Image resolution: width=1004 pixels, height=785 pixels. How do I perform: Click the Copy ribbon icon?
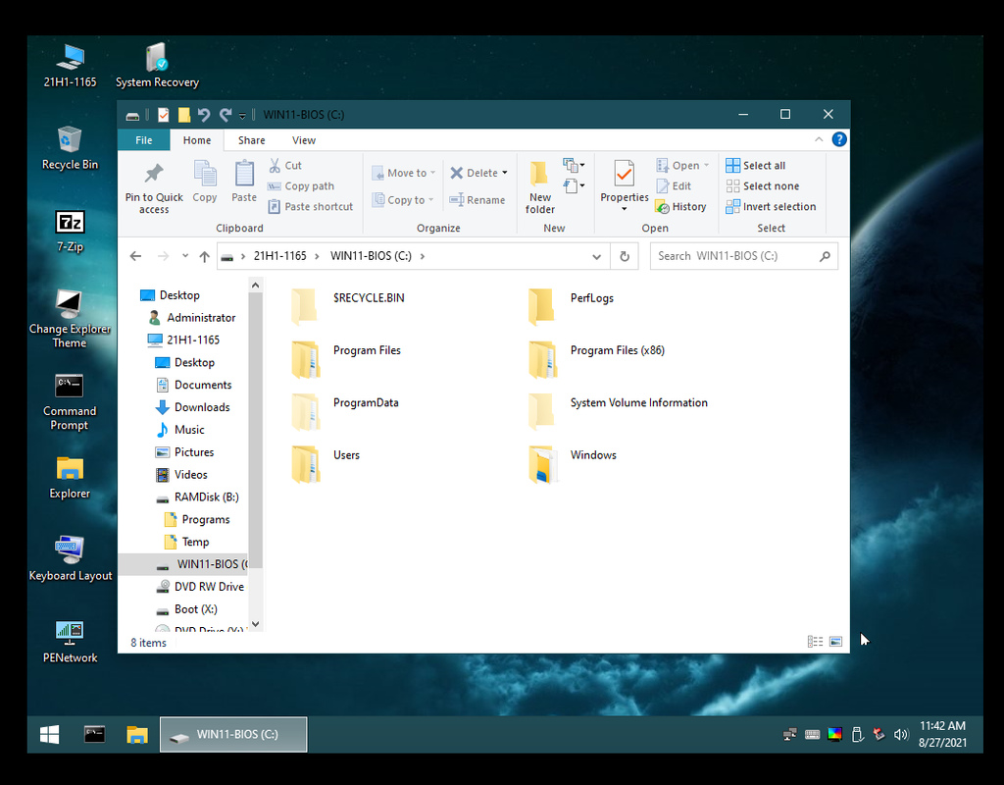coord(205,174)
